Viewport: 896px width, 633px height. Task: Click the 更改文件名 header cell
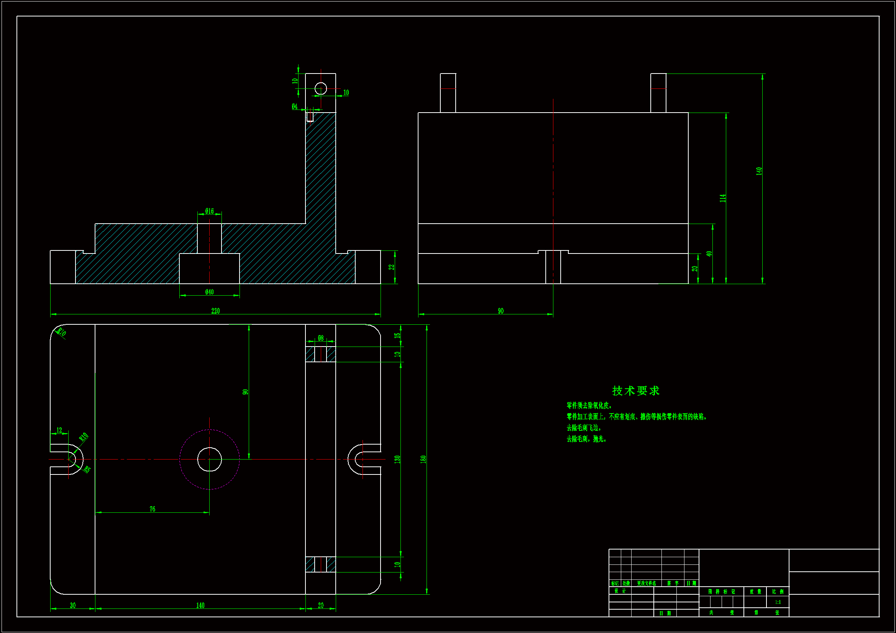point(646,584)
